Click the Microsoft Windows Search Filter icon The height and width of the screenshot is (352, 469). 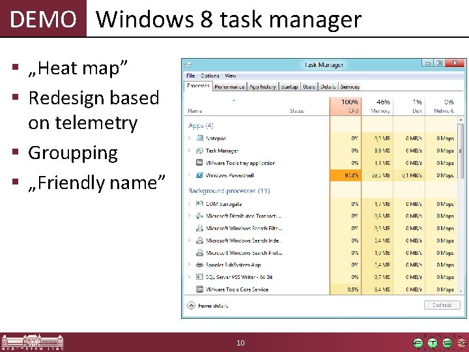199,228
